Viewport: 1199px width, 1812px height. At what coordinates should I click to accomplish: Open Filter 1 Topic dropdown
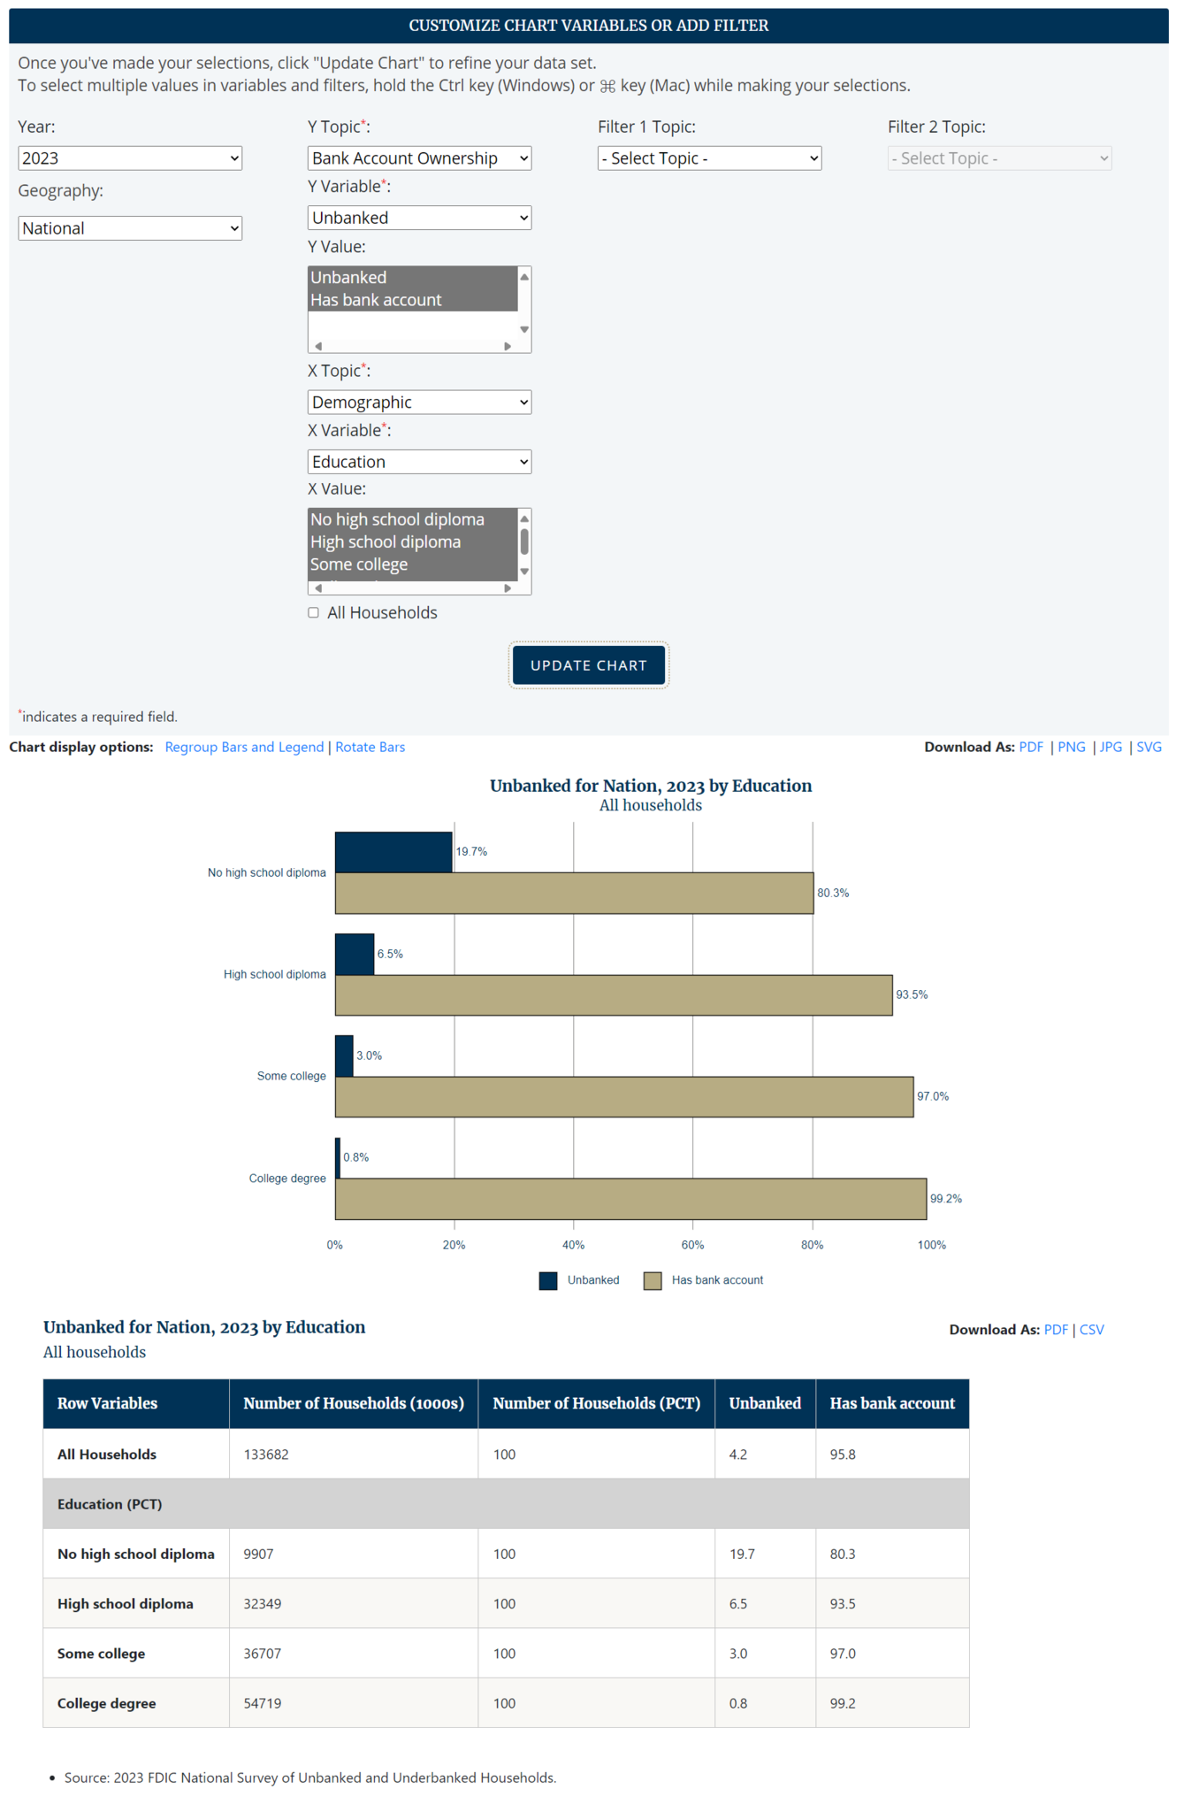point(709,158)
